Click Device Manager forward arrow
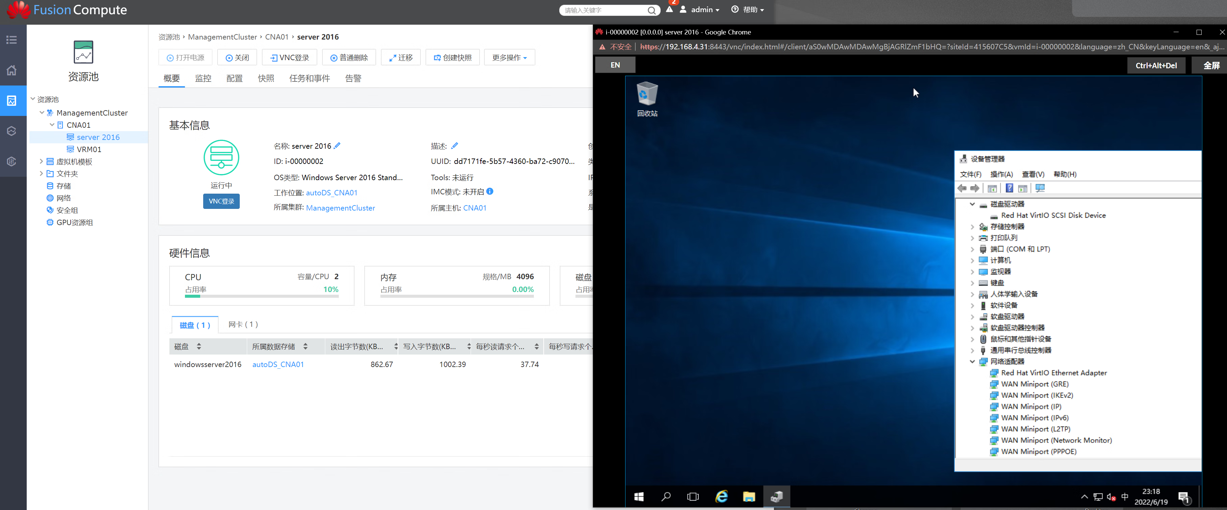The height and width of the screenshot is (510, 1227). click(974, 188)
